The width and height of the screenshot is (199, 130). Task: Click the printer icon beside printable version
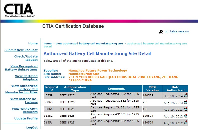click(x=161, y=32)
